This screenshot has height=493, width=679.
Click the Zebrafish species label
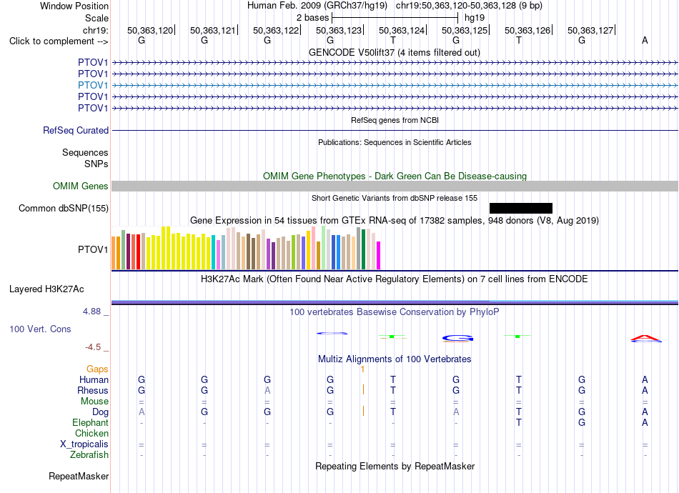point(89,455)
